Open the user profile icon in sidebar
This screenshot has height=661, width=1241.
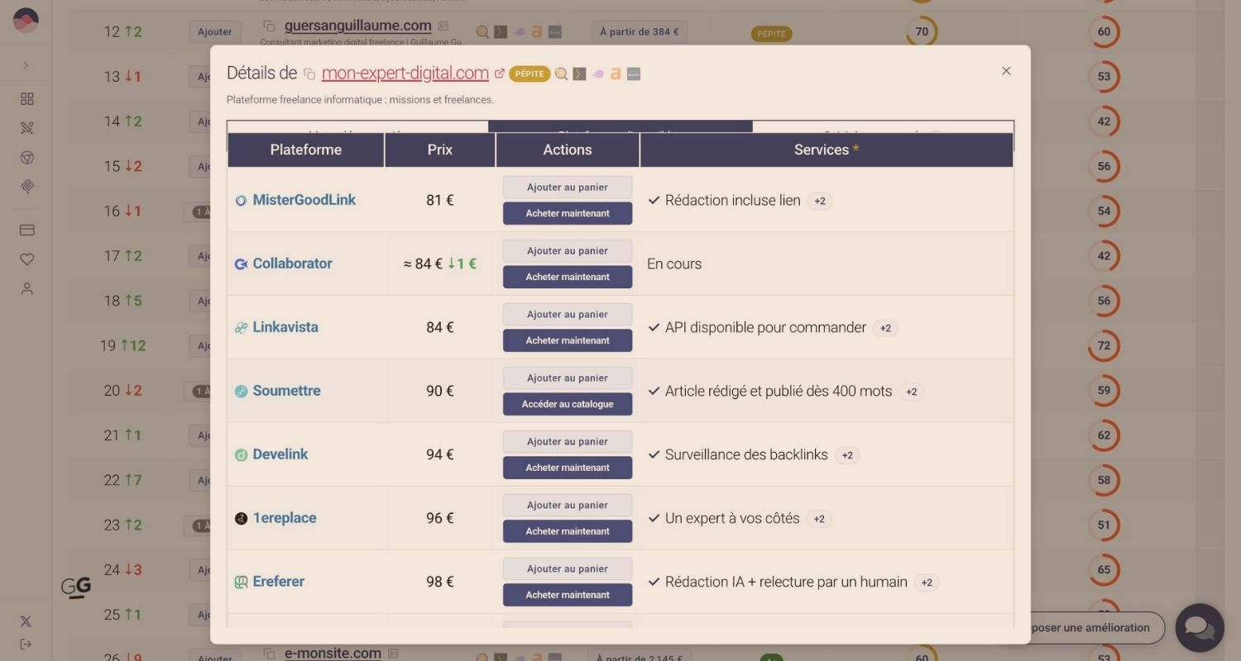27,289
